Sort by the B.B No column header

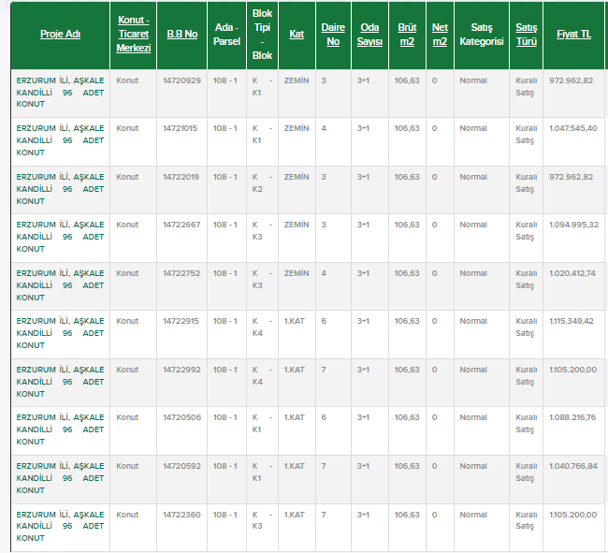pos(181,35)
